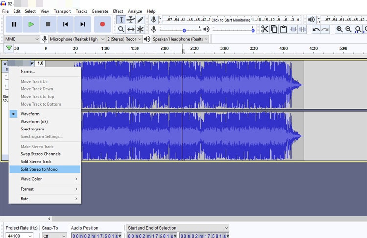This screenshot has width=367, height=238.
Task: Select the Time Shift tool
Action: tap(131, 29)
